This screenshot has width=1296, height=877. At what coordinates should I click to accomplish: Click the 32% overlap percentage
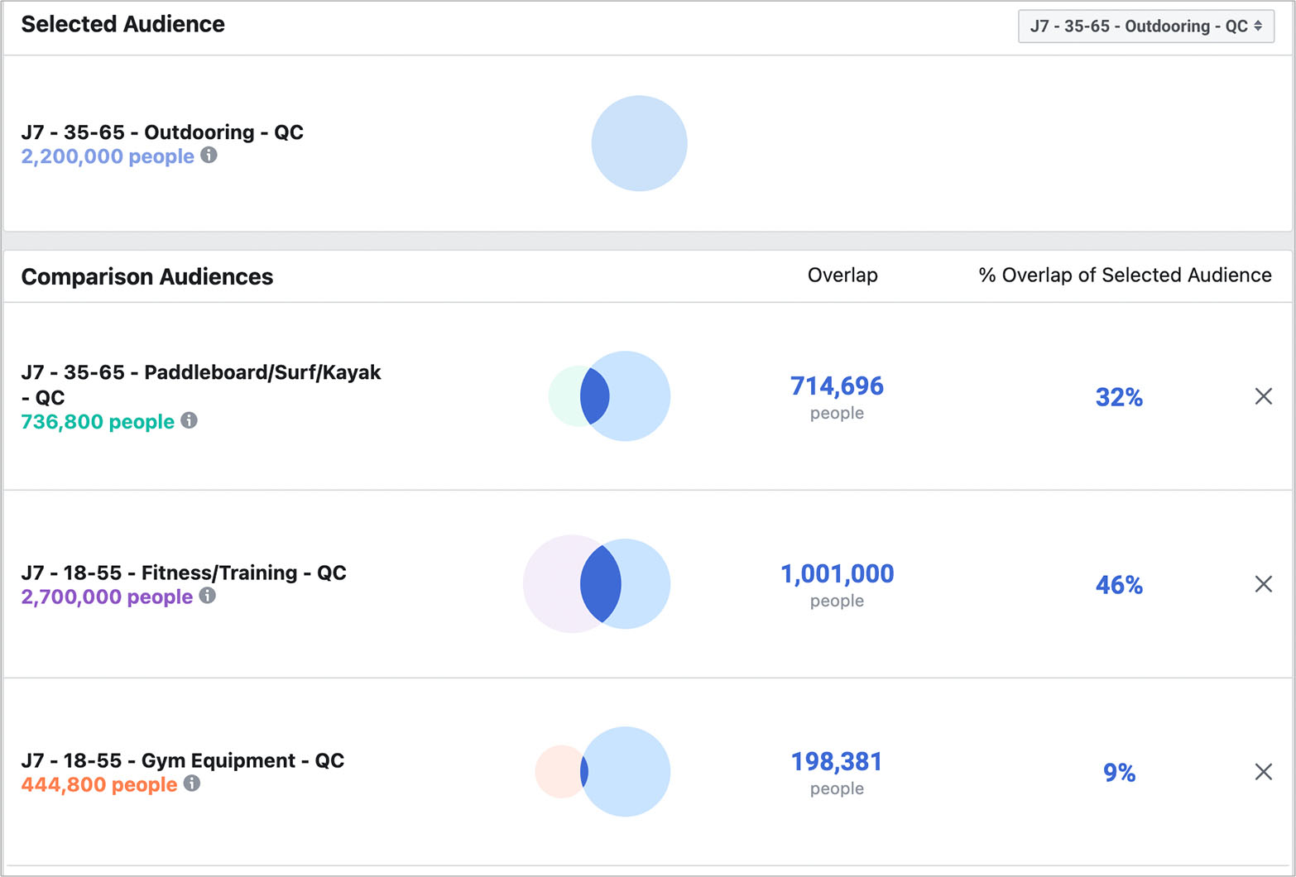coord(1119,398)
